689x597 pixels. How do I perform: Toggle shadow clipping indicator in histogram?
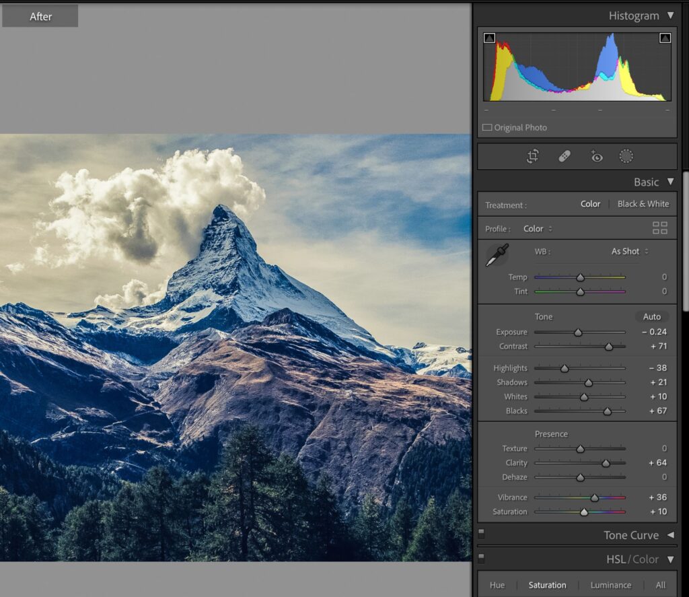coord(489,38)
